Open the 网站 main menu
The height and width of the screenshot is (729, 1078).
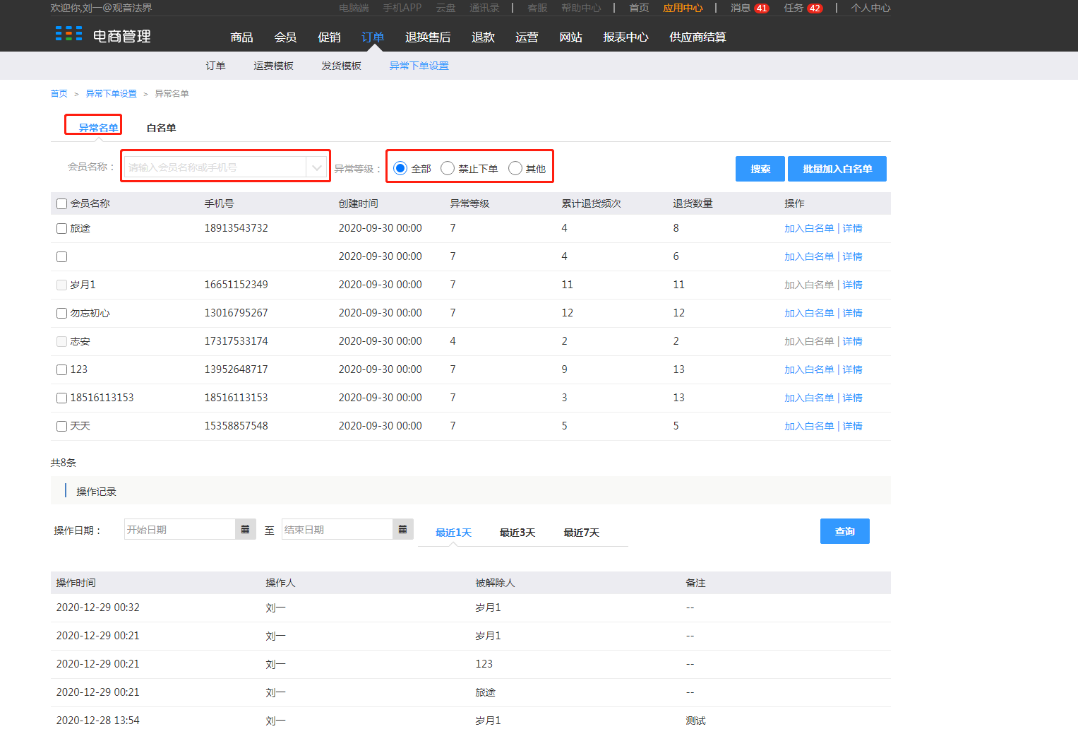coord(570,37)
